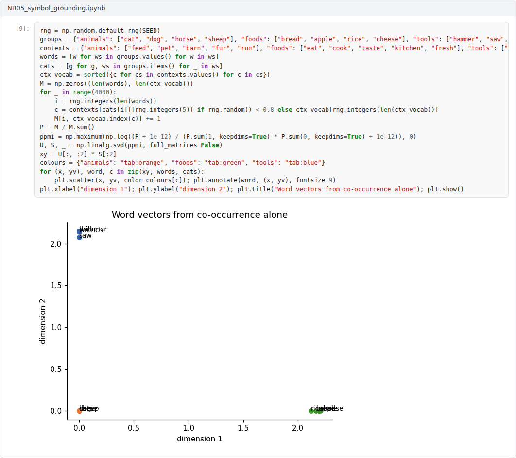Image resolution: width=516 pixels, height=458 pixels.
Task: Click the orange animals data point at origin
Action: tap(79, 411)
